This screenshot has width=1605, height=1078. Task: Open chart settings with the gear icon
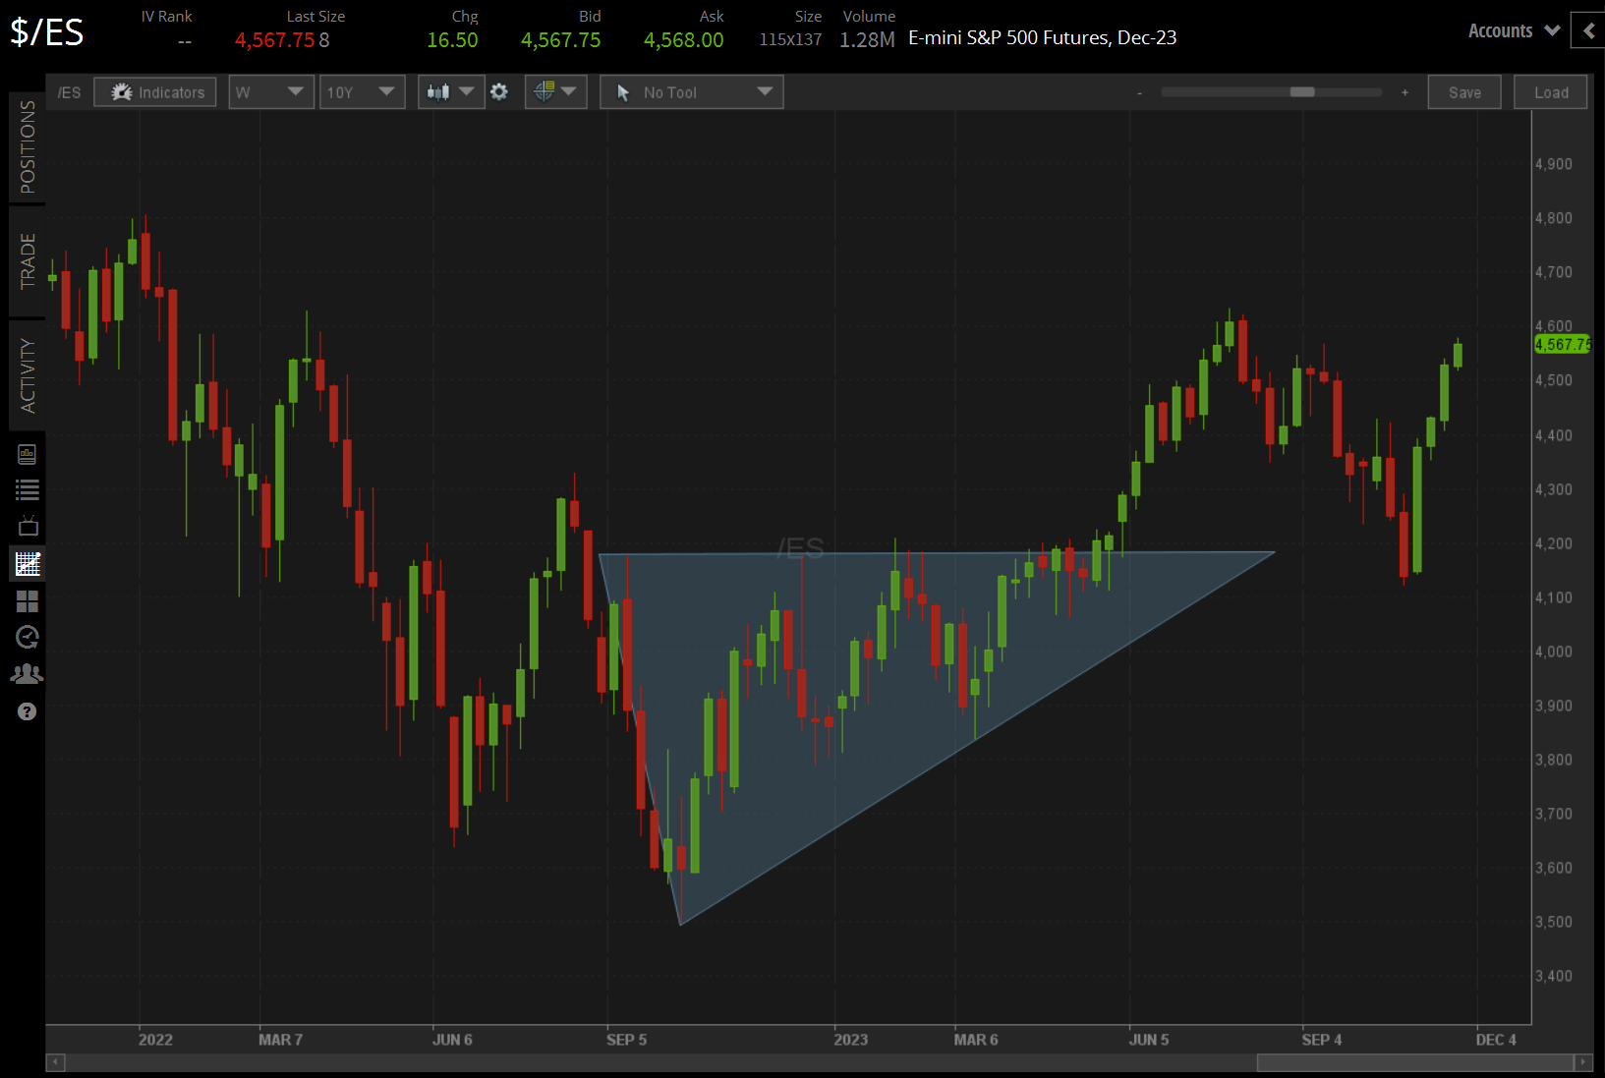(x=499, y=91)
